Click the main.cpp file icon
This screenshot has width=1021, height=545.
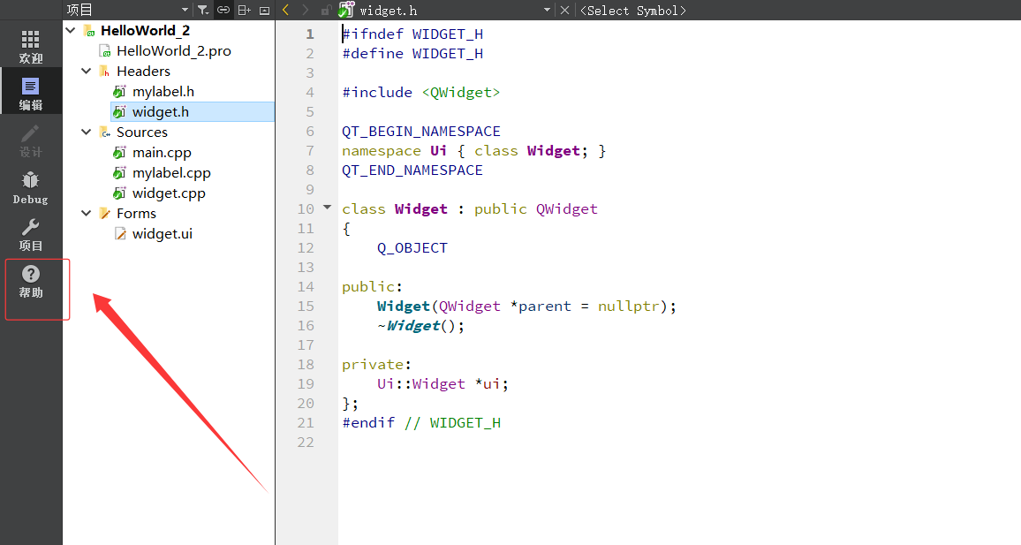click(x=119, y=152)
